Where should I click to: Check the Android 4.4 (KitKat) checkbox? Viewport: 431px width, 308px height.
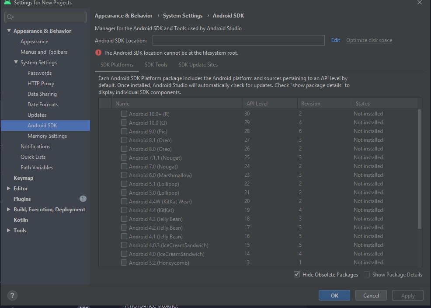[124, 210]
